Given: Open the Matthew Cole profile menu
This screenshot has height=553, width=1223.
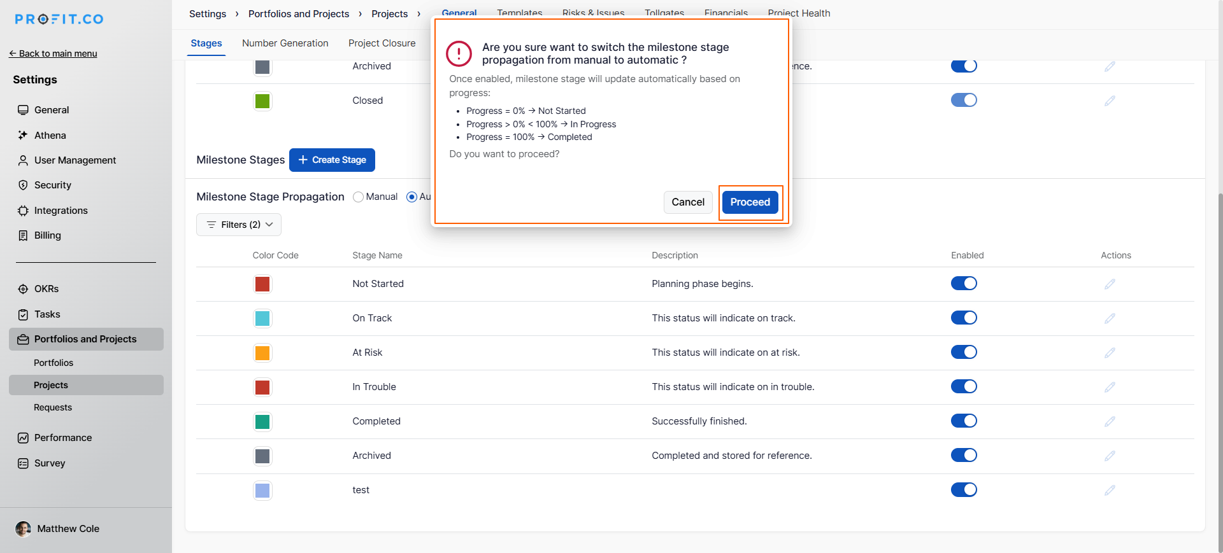Looking at the screenshot, I should click(57, 529).
